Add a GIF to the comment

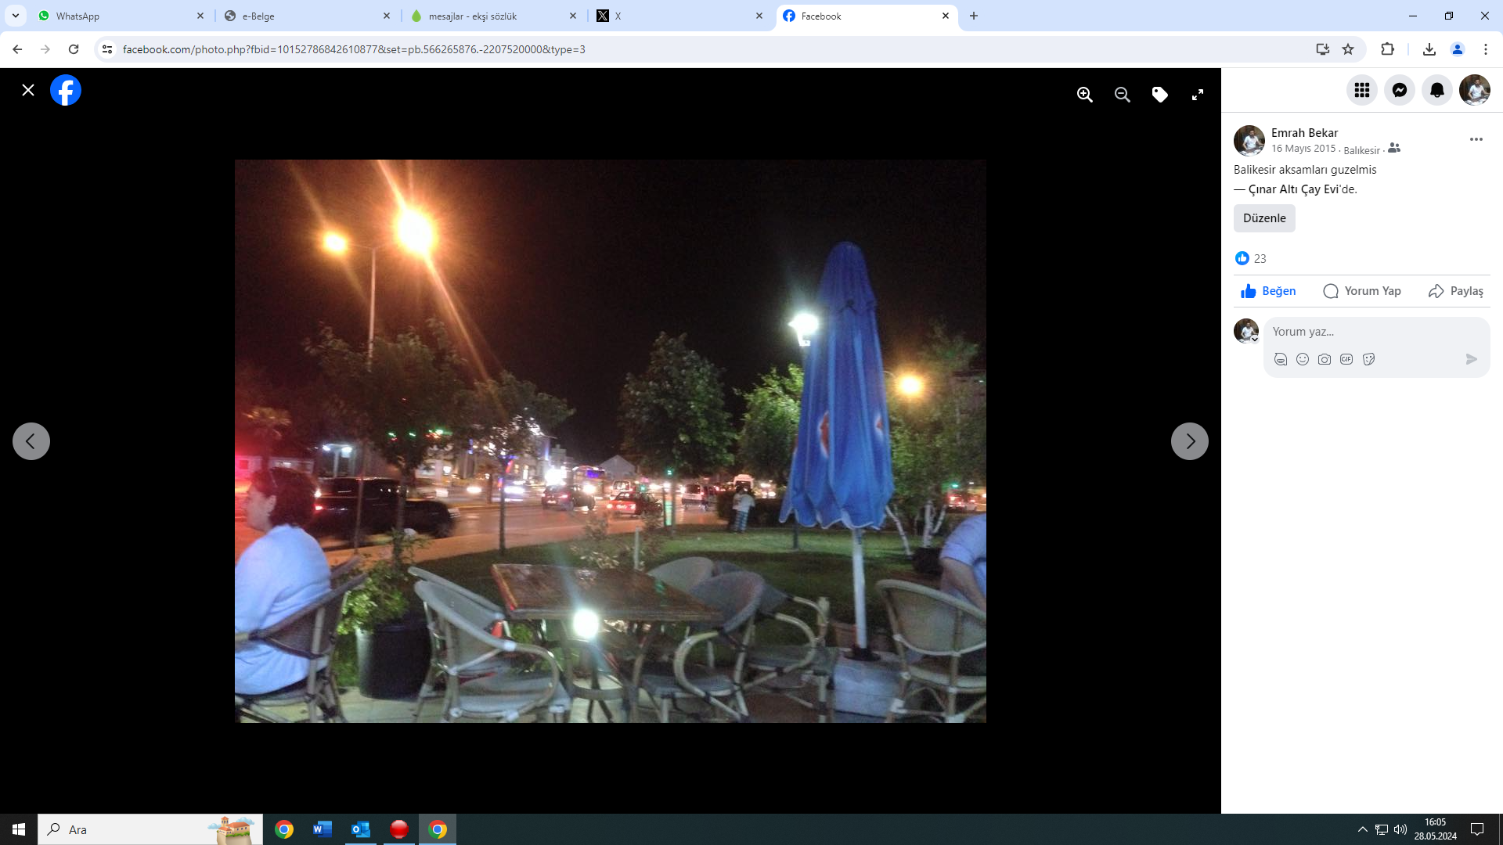coord(1346,359)
